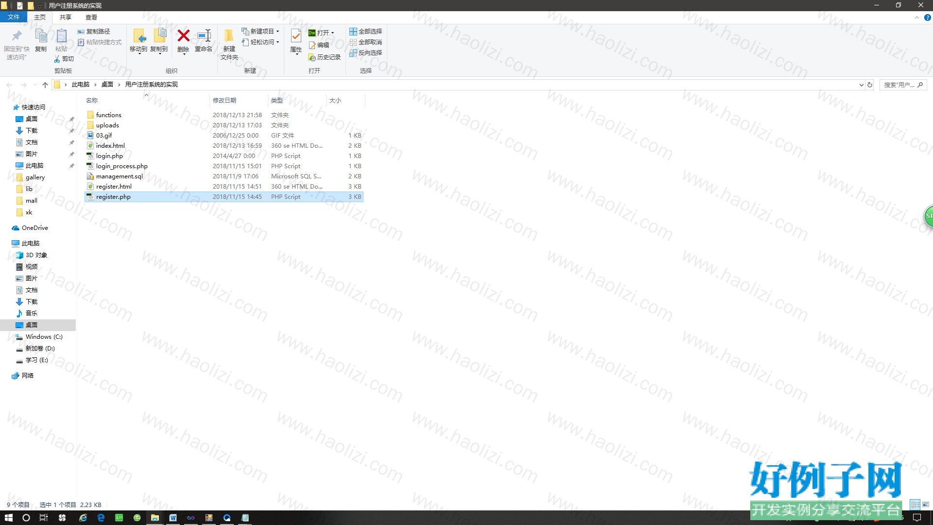Select the 03.gif file

(224, 136)
